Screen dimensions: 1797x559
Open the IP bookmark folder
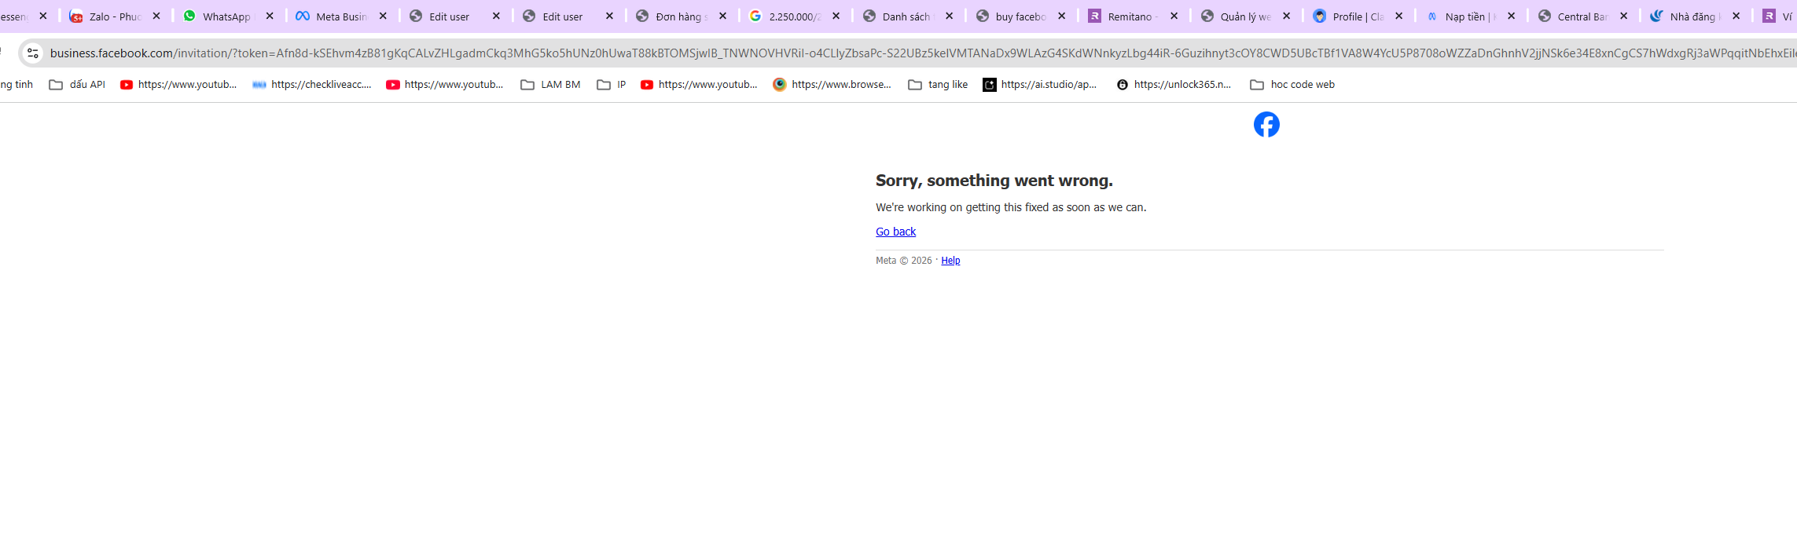click(x=612, y=85)
